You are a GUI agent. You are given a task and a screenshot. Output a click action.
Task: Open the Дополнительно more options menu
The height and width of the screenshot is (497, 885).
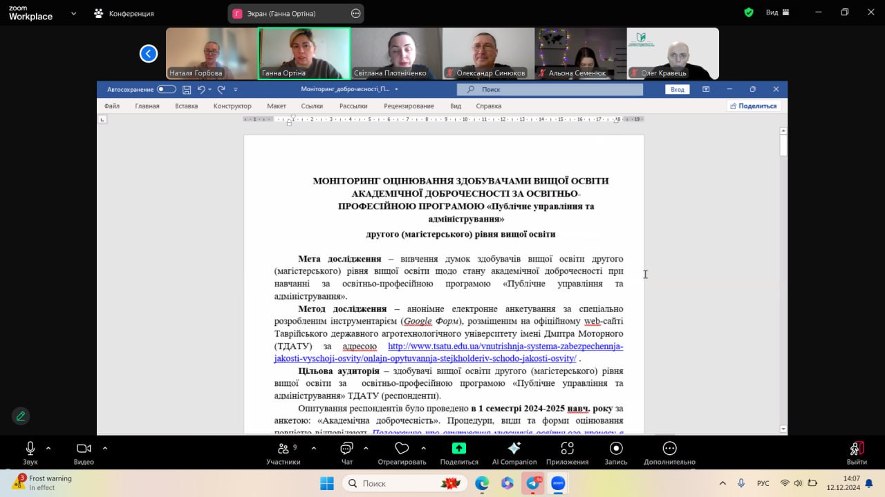tap(669, 453)
